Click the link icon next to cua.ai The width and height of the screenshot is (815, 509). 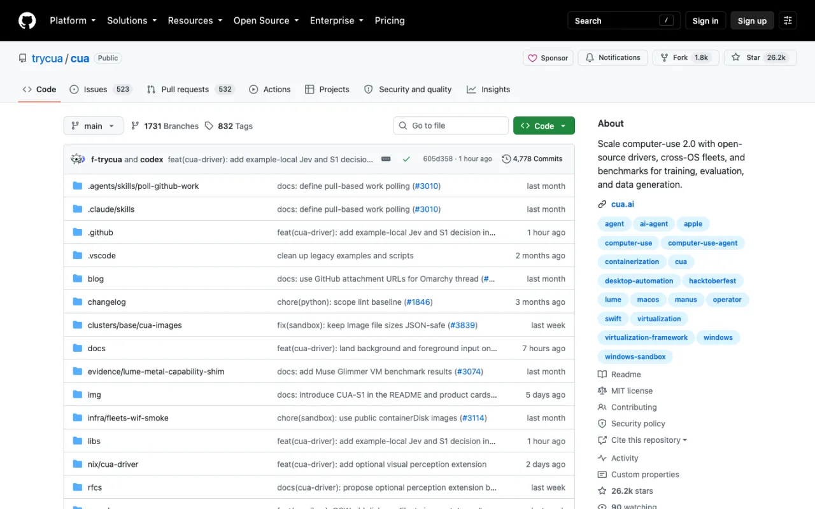(x=602, y=204)
